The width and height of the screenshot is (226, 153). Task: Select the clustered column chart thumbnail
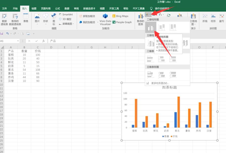pos(150,27)
